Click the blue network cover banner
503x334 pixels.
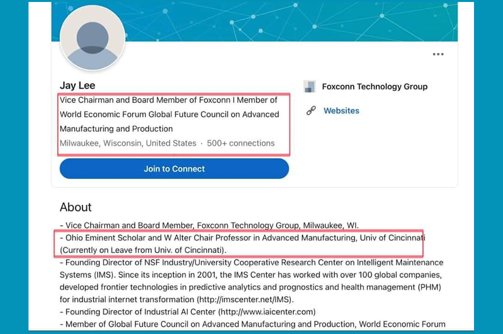pos(295,20)
